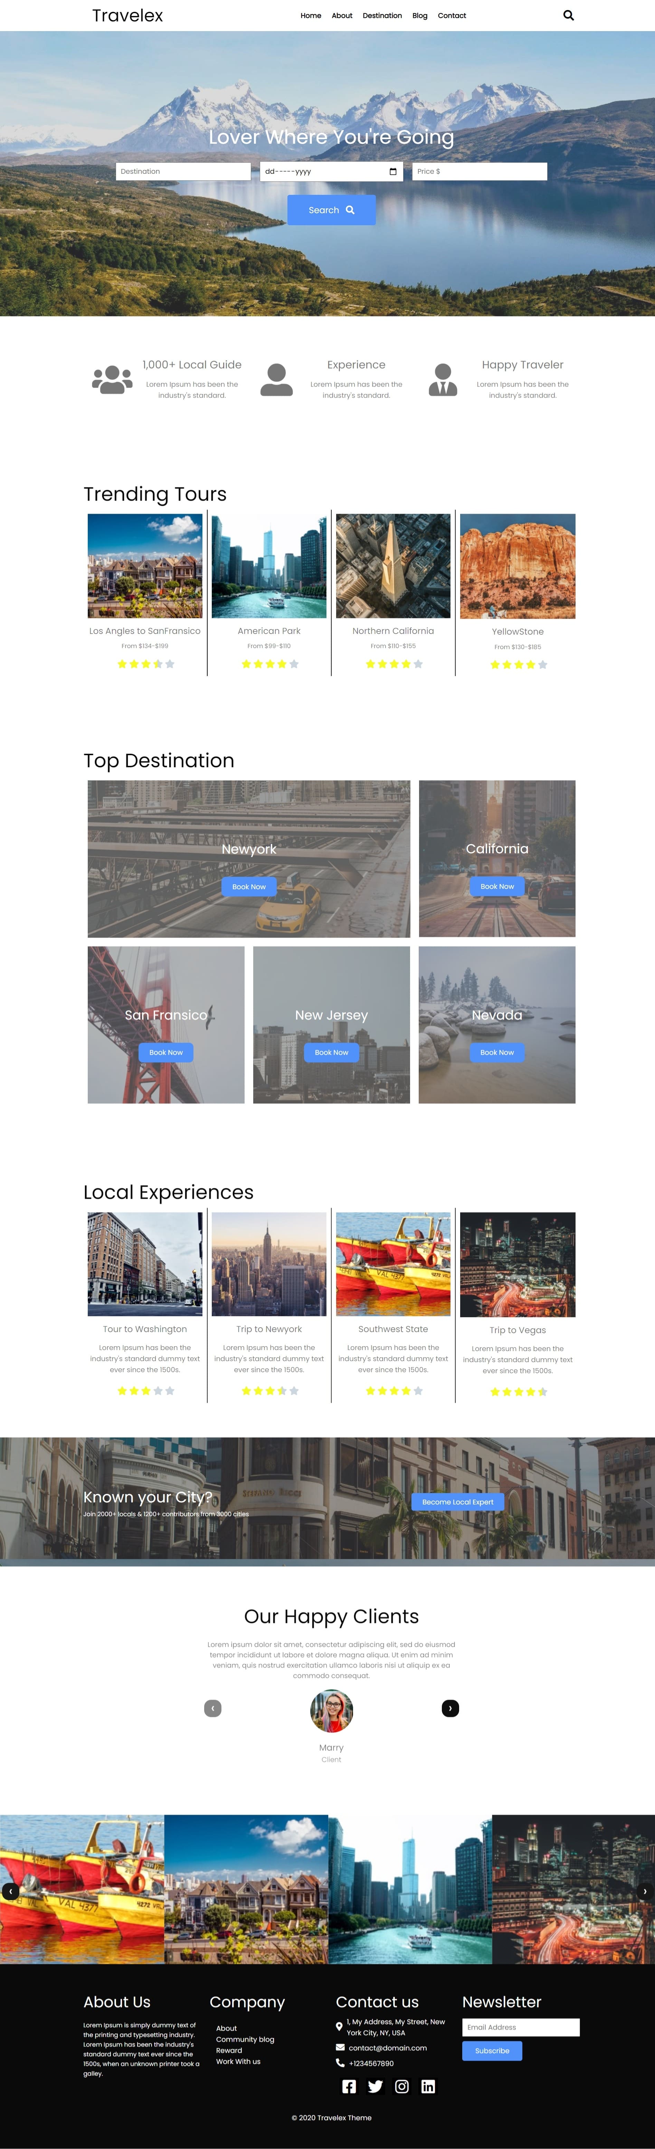Open Trip to Newyork image
Image resolution: width=655 pixels, height=2149 pixels.
pyautogui.click(x=269, y=1264)
